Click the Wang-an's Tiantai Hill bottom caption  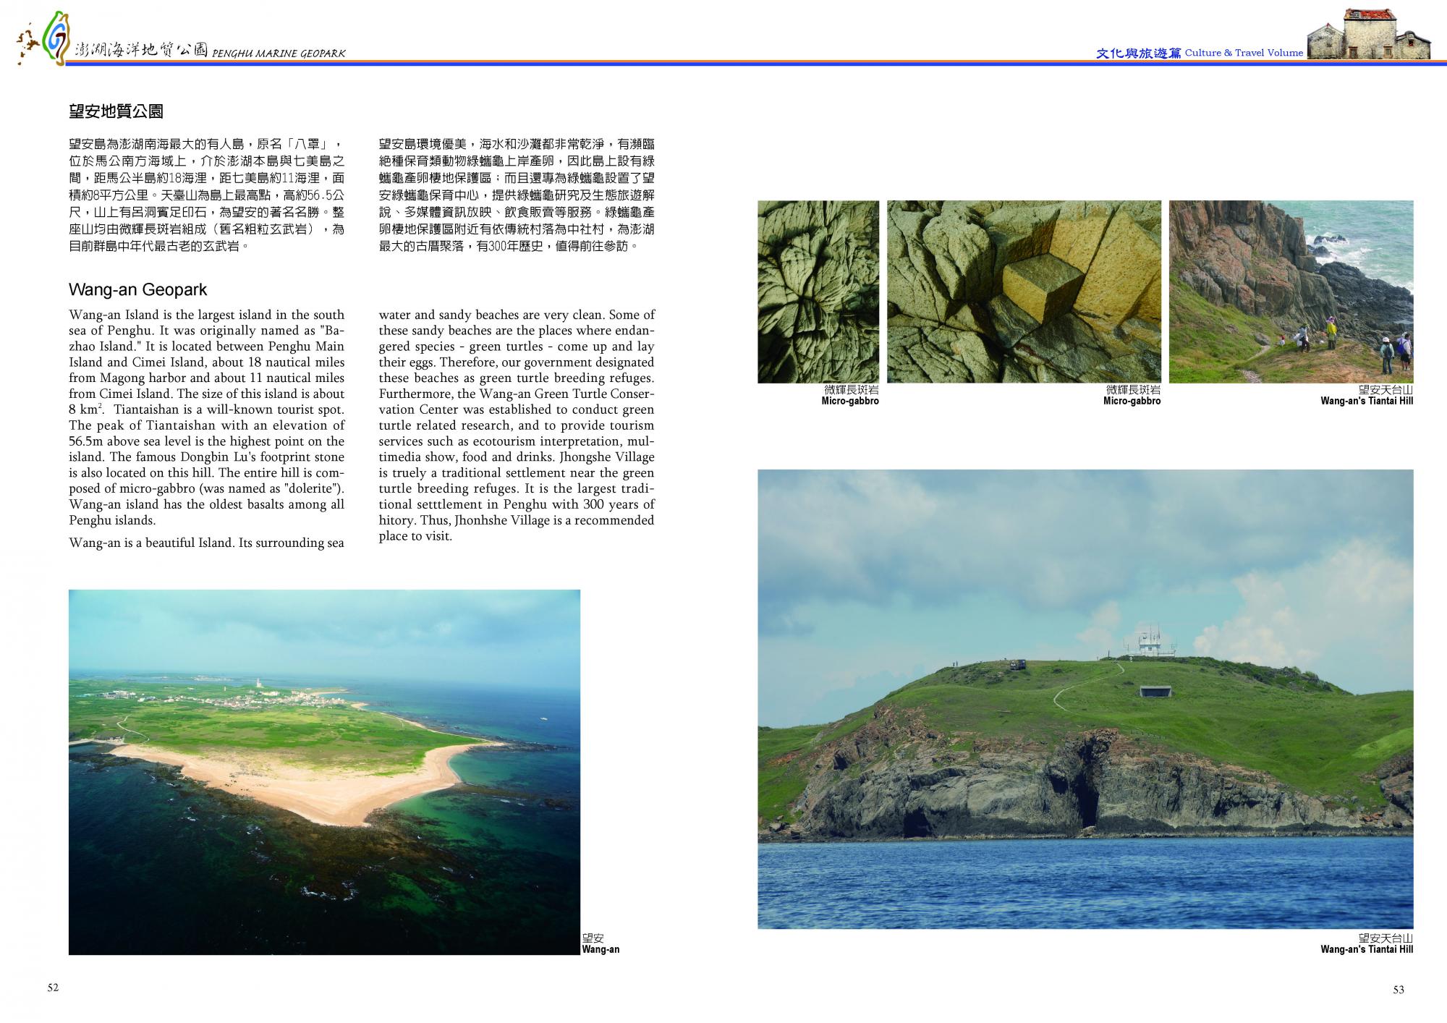pyautogui.click(x=1366, y=949)
